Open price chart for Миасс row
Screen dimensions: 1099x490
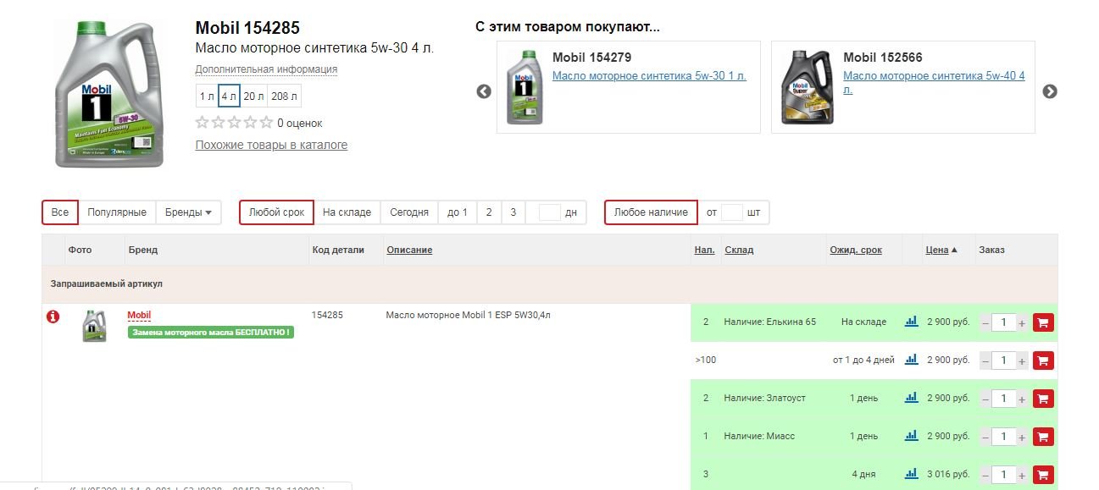pos(912,436)
